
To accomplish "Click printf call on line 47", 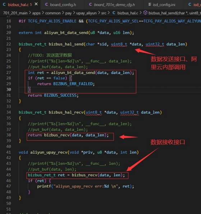I will coord(44,186).
